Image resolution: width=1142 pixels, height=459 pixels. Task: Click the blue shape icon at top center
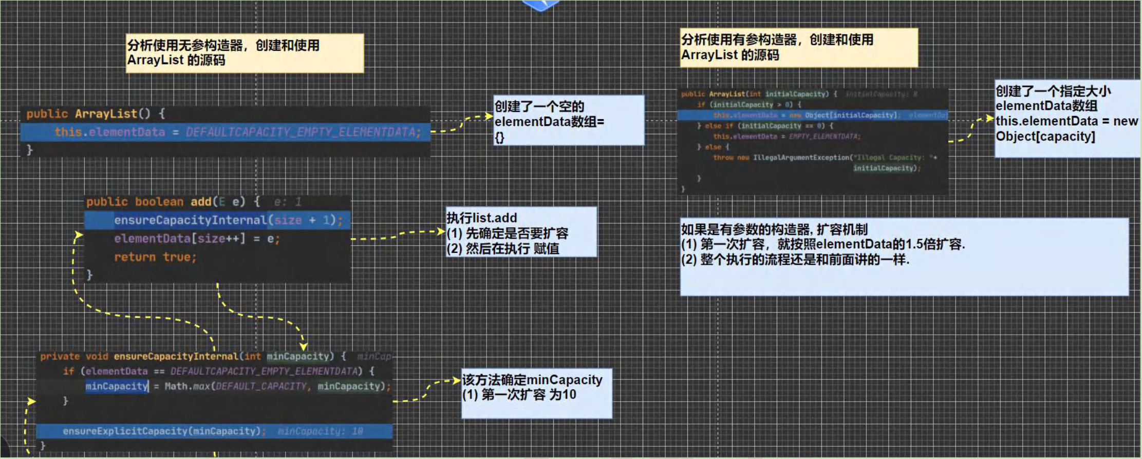point(540,5)
